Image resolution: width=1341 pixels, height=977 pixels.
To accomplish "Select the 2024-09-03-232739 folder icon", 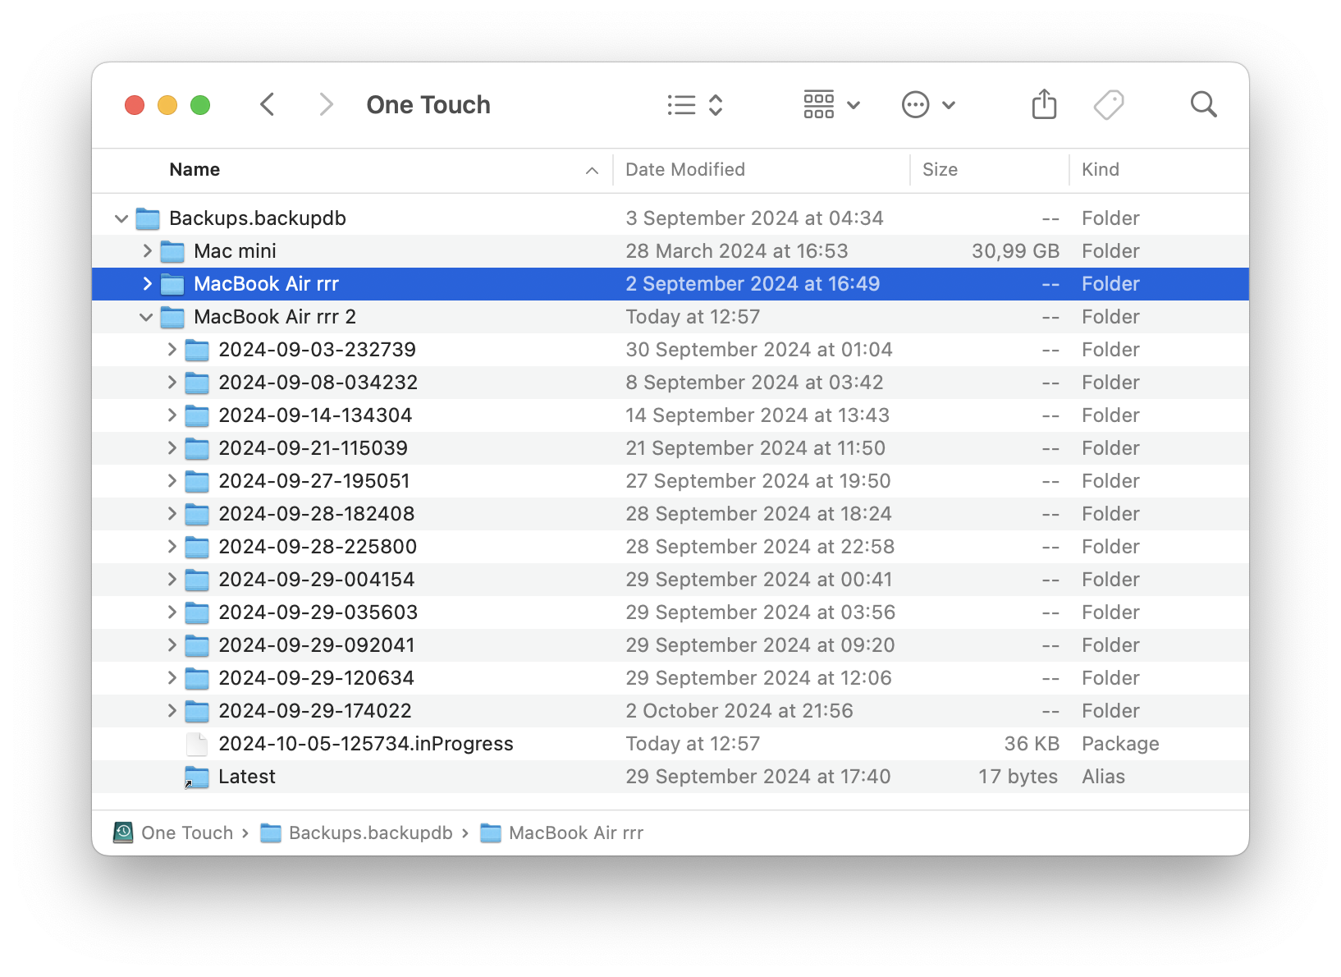I will [x=197, y=350].
